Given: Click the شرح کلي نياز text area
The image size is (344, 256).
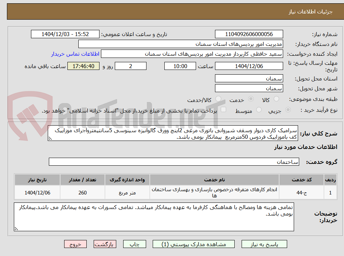Looking at the screenshot, I should coord(173,133).
